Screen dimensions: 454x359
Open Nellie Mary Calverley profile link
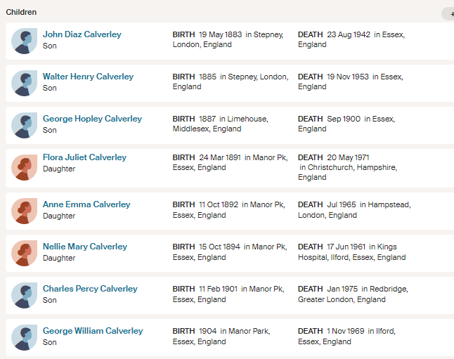click(85, 247)
